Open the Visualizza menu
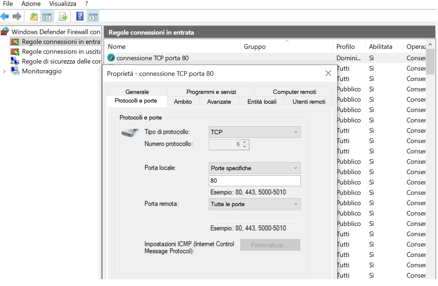 click(x=63, y=4)
